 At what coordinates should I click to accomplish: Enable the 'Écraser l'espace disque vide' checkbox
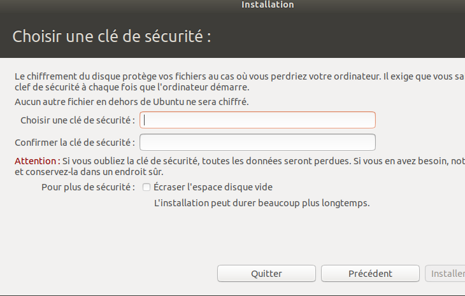pyautogui.click(x=147, y=187)
